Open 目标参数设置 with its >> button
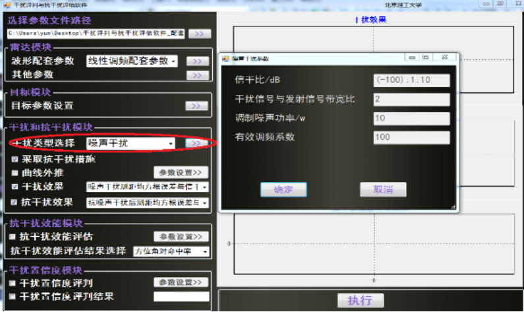The image size is (524, 312). (197, 106)
